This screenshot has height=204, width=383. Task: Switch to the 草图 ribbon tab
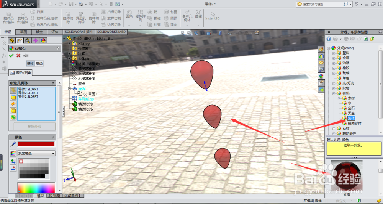[x=23, y=32]
